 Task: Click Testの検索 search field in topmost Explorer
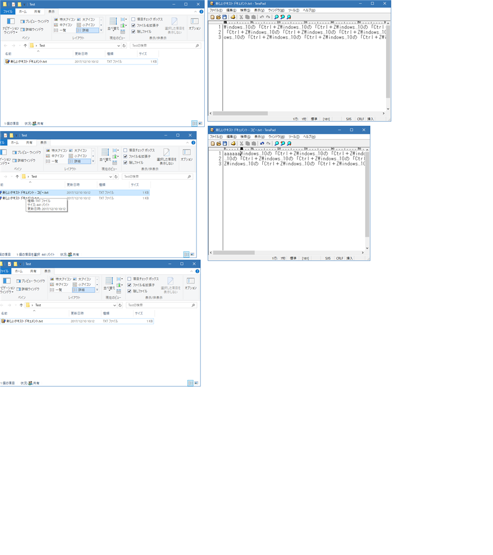[166, 46]
